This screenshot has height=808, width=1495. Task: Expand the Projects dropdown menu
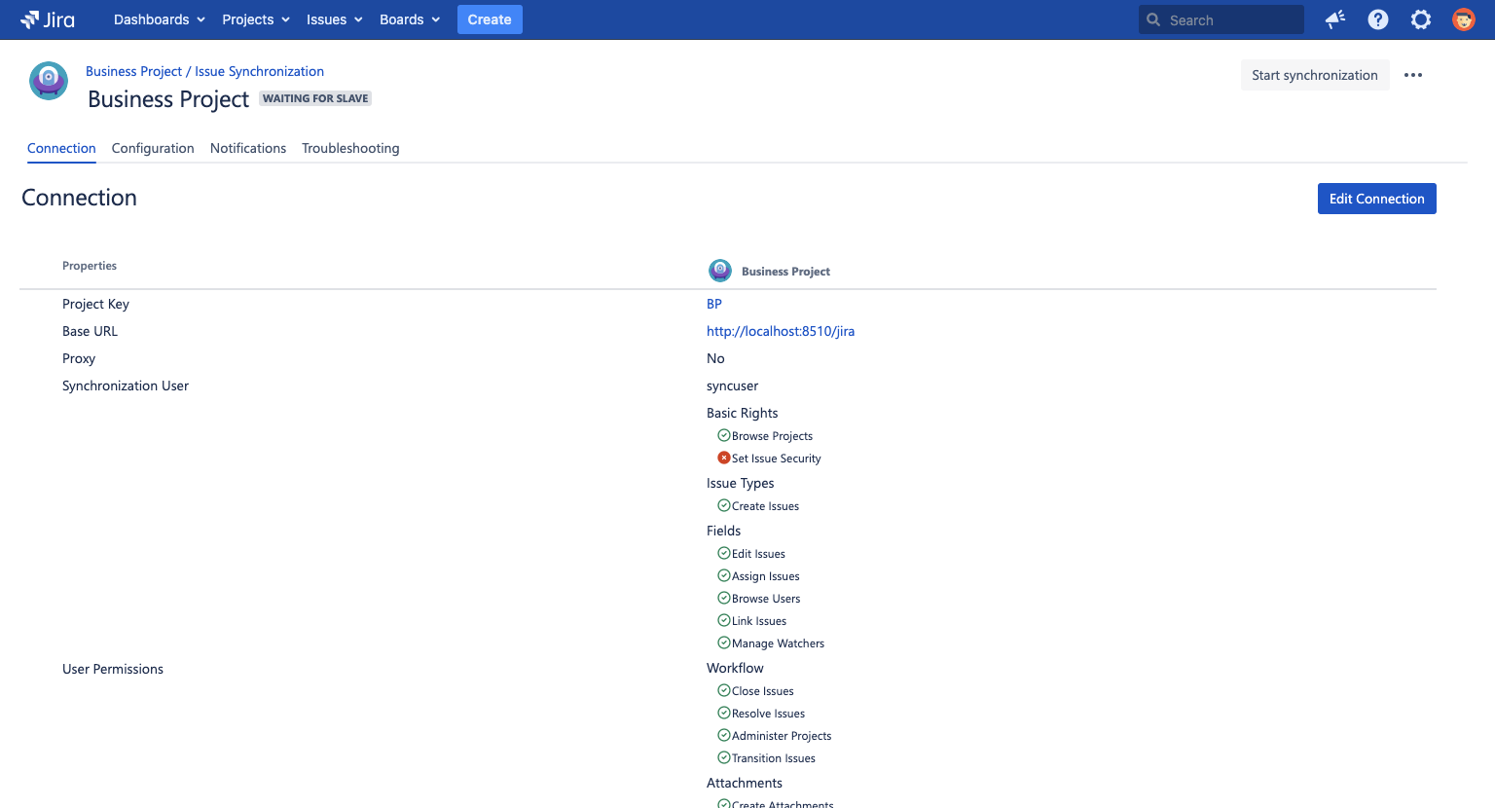(256, 19)
